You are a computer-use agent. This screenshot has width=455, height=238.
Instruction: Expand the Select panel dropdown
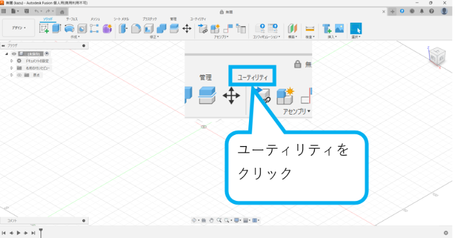356,37
